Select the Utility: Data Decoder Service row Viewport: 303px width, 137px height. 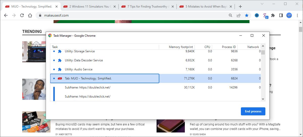tap(156, 60)
